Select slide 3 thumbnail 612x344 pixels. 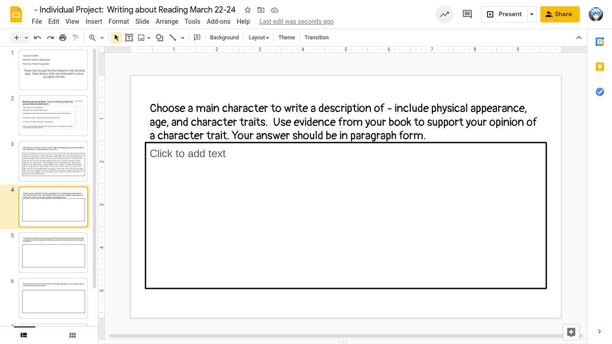tap(53, 161)
